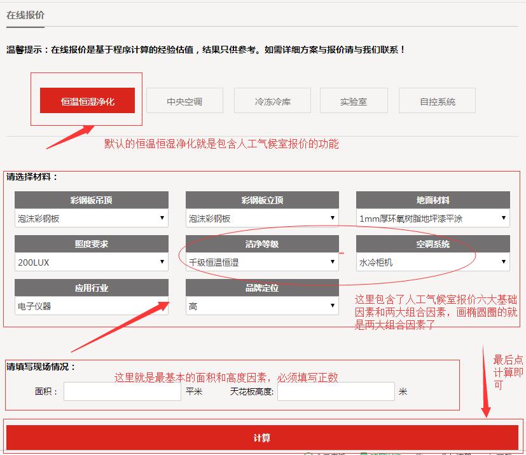
Task: Click the dropdown arrow on the 洁净等级 selector
Action: coord(334,261)
